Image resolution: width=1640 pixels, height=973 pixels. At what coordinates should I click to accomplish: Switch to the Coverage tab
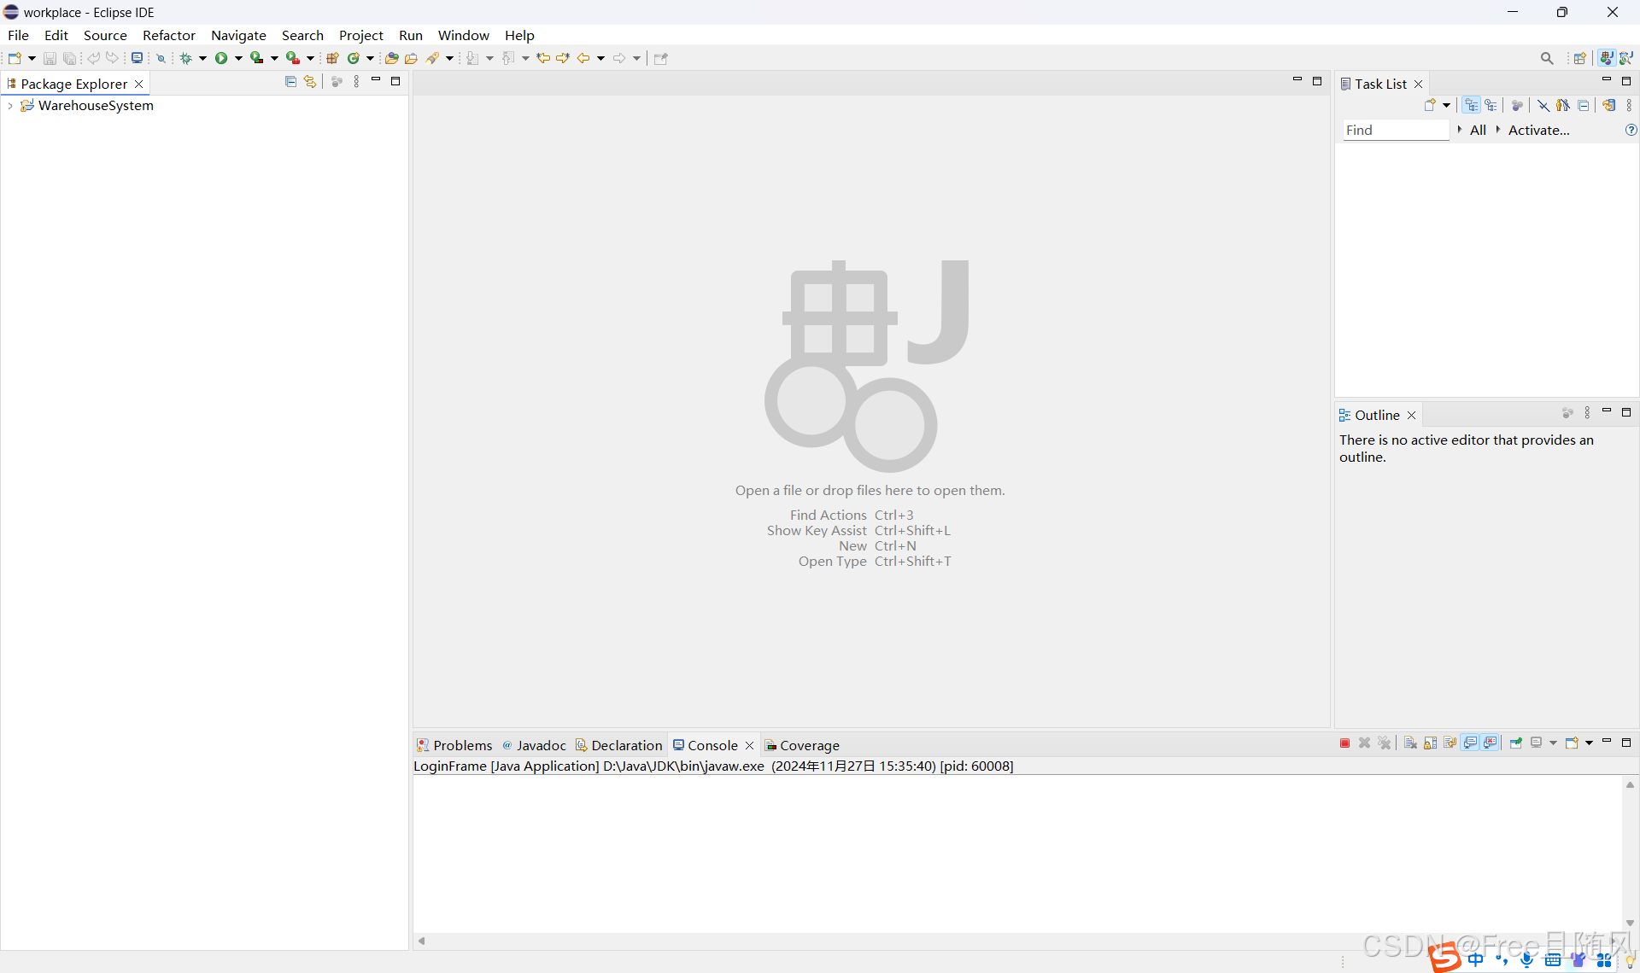(x=802, y=745)
